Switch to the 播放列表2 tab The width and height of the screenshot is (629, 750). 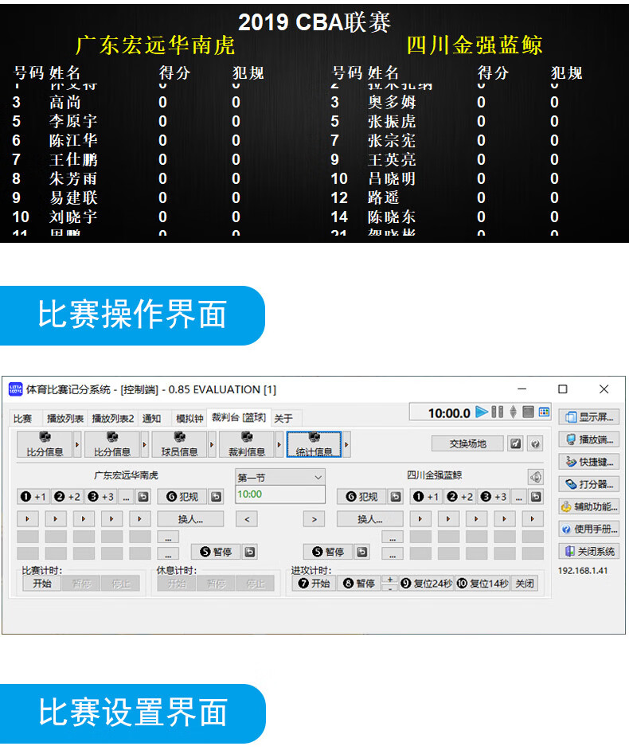113,419
